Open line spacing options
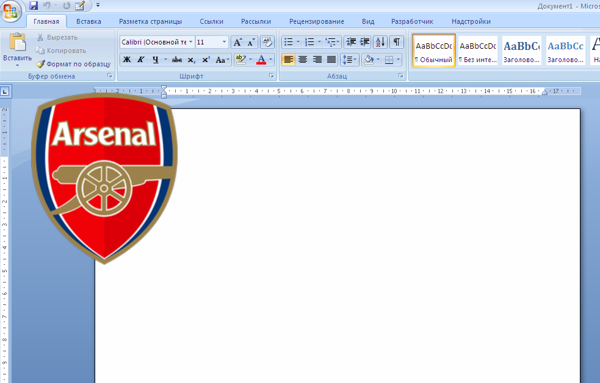The width and height of the screenshot is (600, 383). [349, 60]
